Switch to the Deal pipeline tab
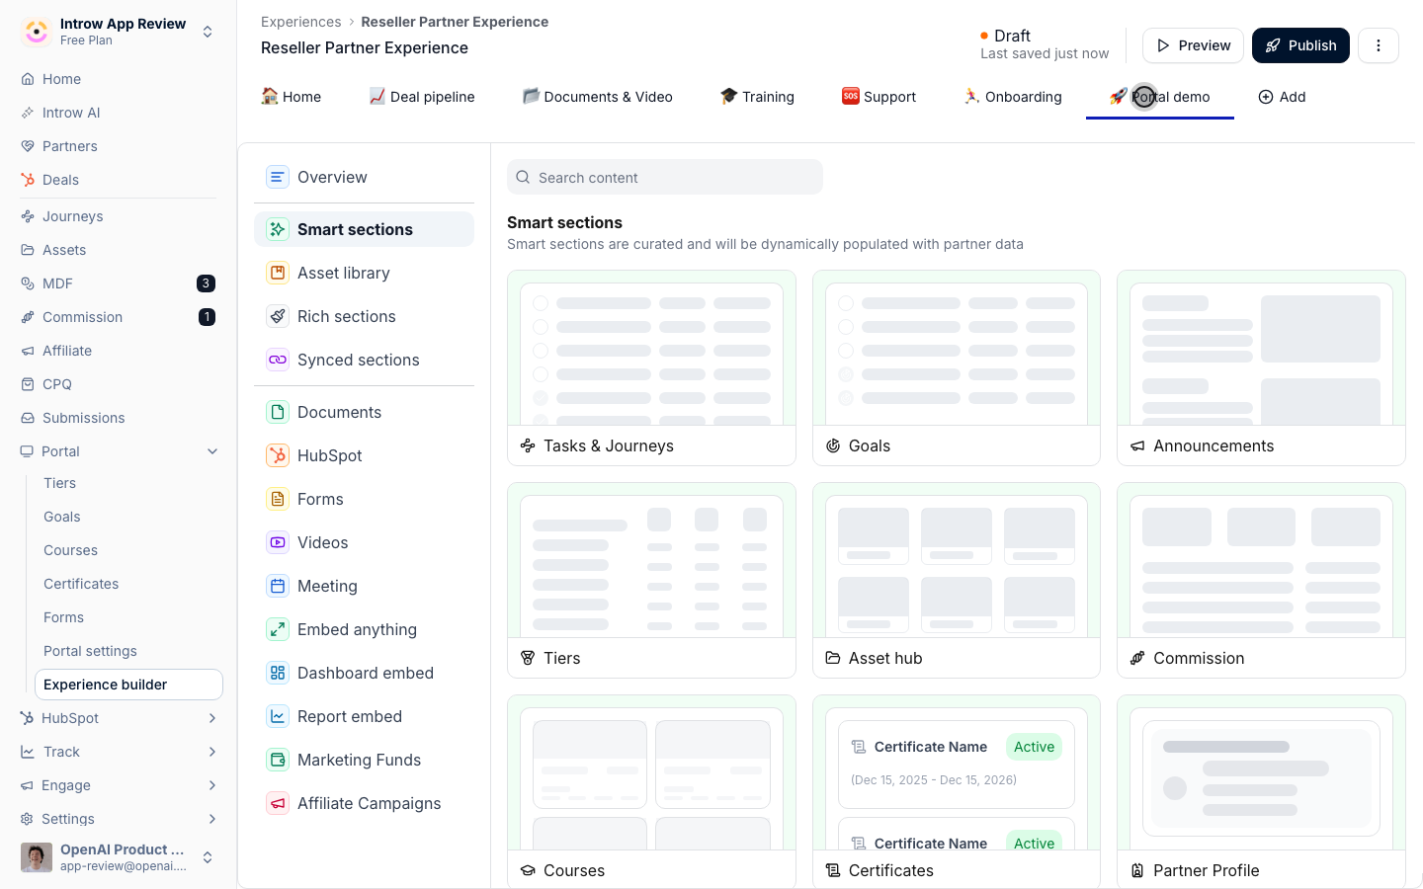 422,97
